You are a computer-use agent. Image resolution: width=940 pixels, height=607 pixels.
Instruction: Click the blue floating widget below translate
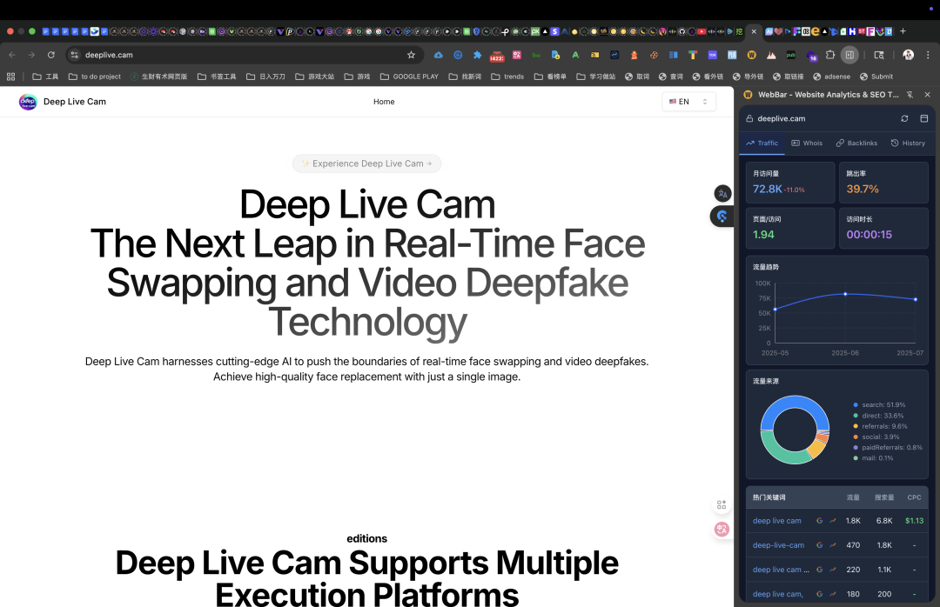[x=722, y=217]
